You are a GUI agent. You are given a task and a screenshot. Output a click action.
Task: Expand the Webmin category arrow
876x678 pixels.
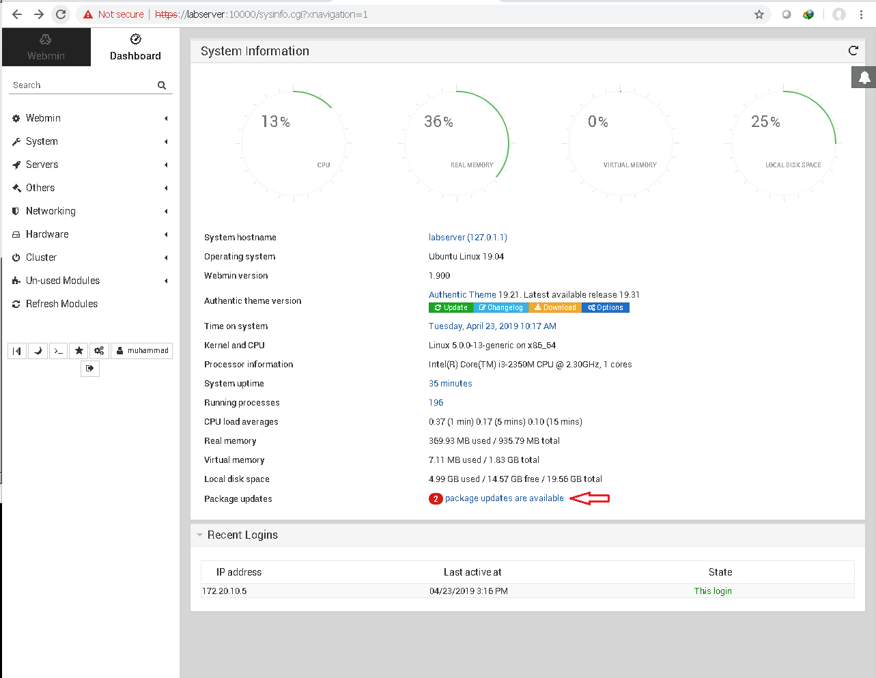(166, 119)
